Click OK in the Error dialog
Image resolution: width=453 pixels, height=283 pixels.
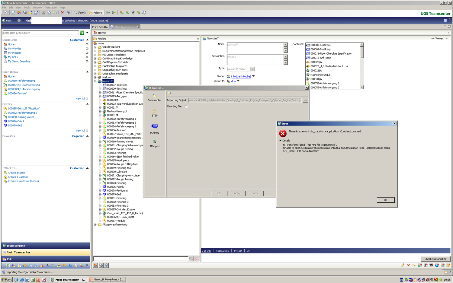click(x=385, y=200)
